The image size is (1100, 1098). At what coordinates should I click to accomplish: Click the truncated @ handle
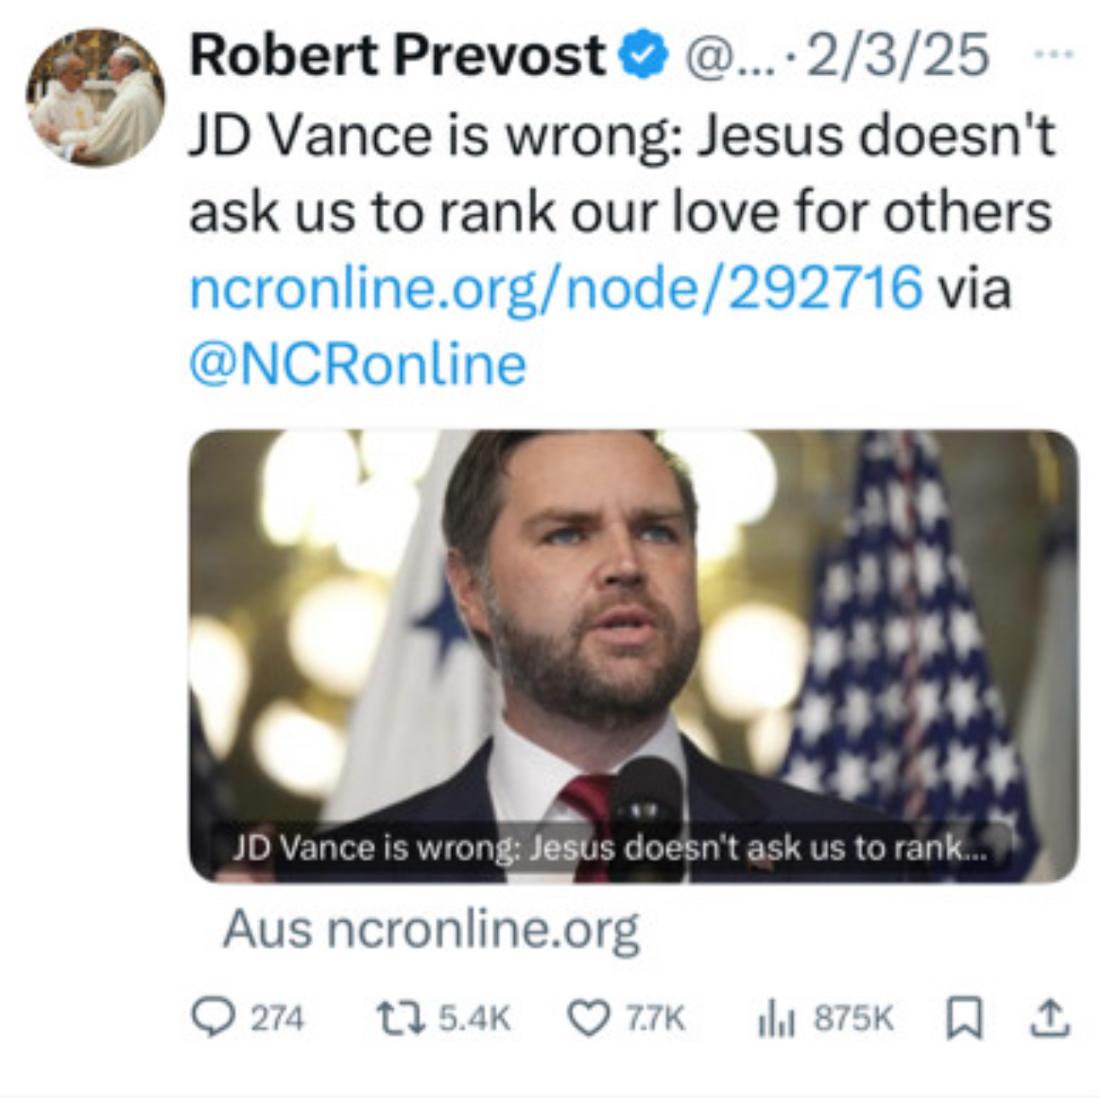point(725,57)
